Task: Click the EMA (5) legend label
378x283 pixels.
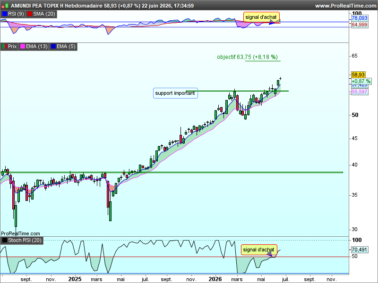Action: coord(66,46)
